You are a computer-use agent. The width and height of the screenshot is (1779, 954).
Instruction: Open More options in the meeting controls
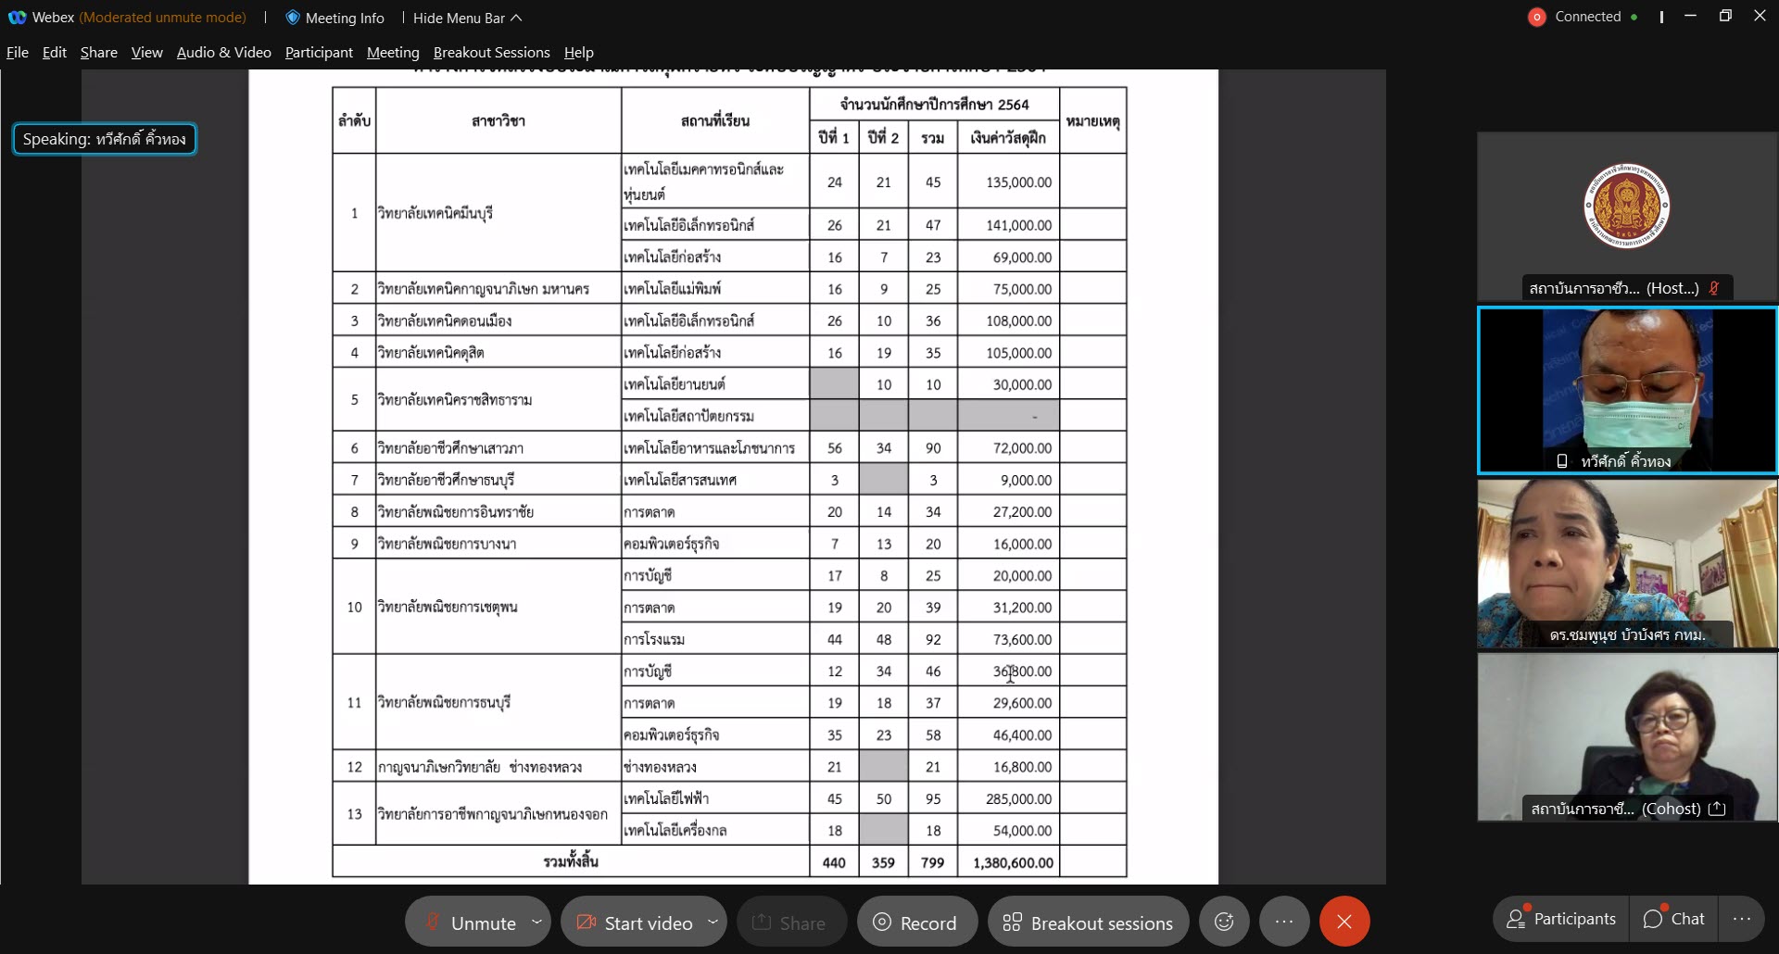point(1284,922)
